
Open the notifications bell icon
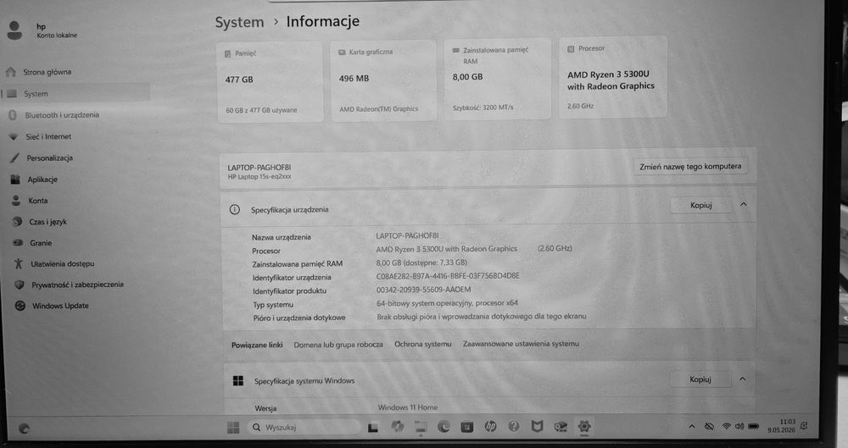click(x=805, y=426)
